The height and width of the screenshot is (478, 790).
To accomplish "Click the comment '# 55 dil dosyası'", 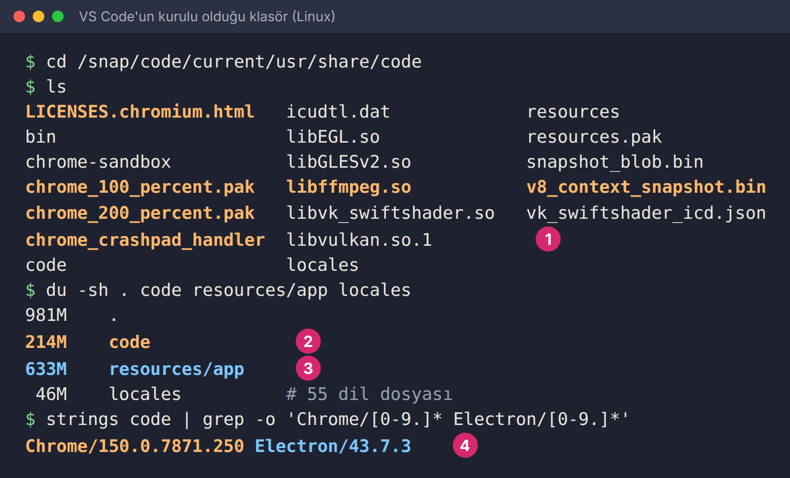I will tap(369, 394).
